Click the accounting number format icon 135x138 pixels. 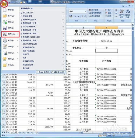click(71, 16)
